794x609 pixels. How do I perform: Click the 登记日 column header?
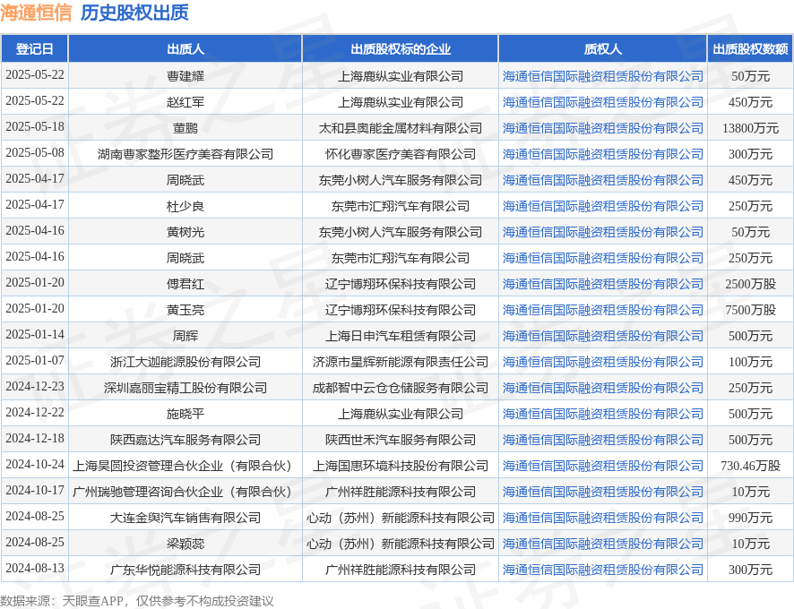(34, 49)
